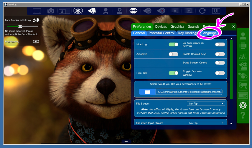Viewport: 252px width, 148px height.
Task: Click the 'No sound detected' message
Action: [x=22, y=33]
